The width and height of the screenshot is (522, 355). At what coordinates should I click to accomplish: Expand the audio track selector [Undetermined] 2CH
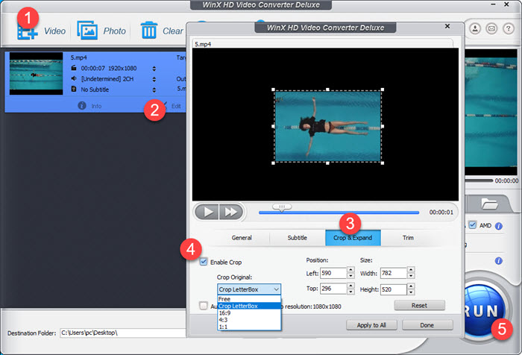tap(154, 79)
